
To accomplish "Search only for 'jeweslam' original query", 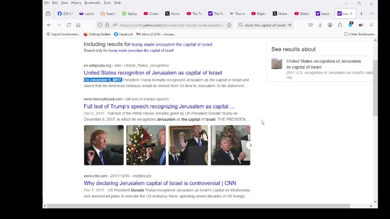I will (x=141, y=50).
